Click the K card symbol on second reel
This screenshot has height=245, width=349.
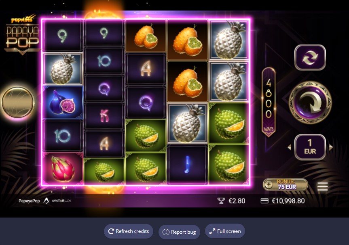point(104,116)
